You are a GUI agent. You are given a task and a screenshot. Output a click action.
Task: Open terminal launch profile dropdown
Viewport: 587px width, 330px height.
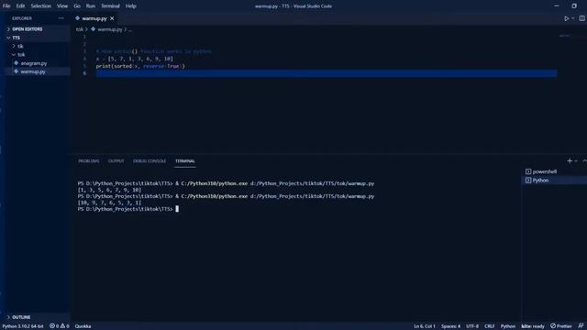[576, 161]
